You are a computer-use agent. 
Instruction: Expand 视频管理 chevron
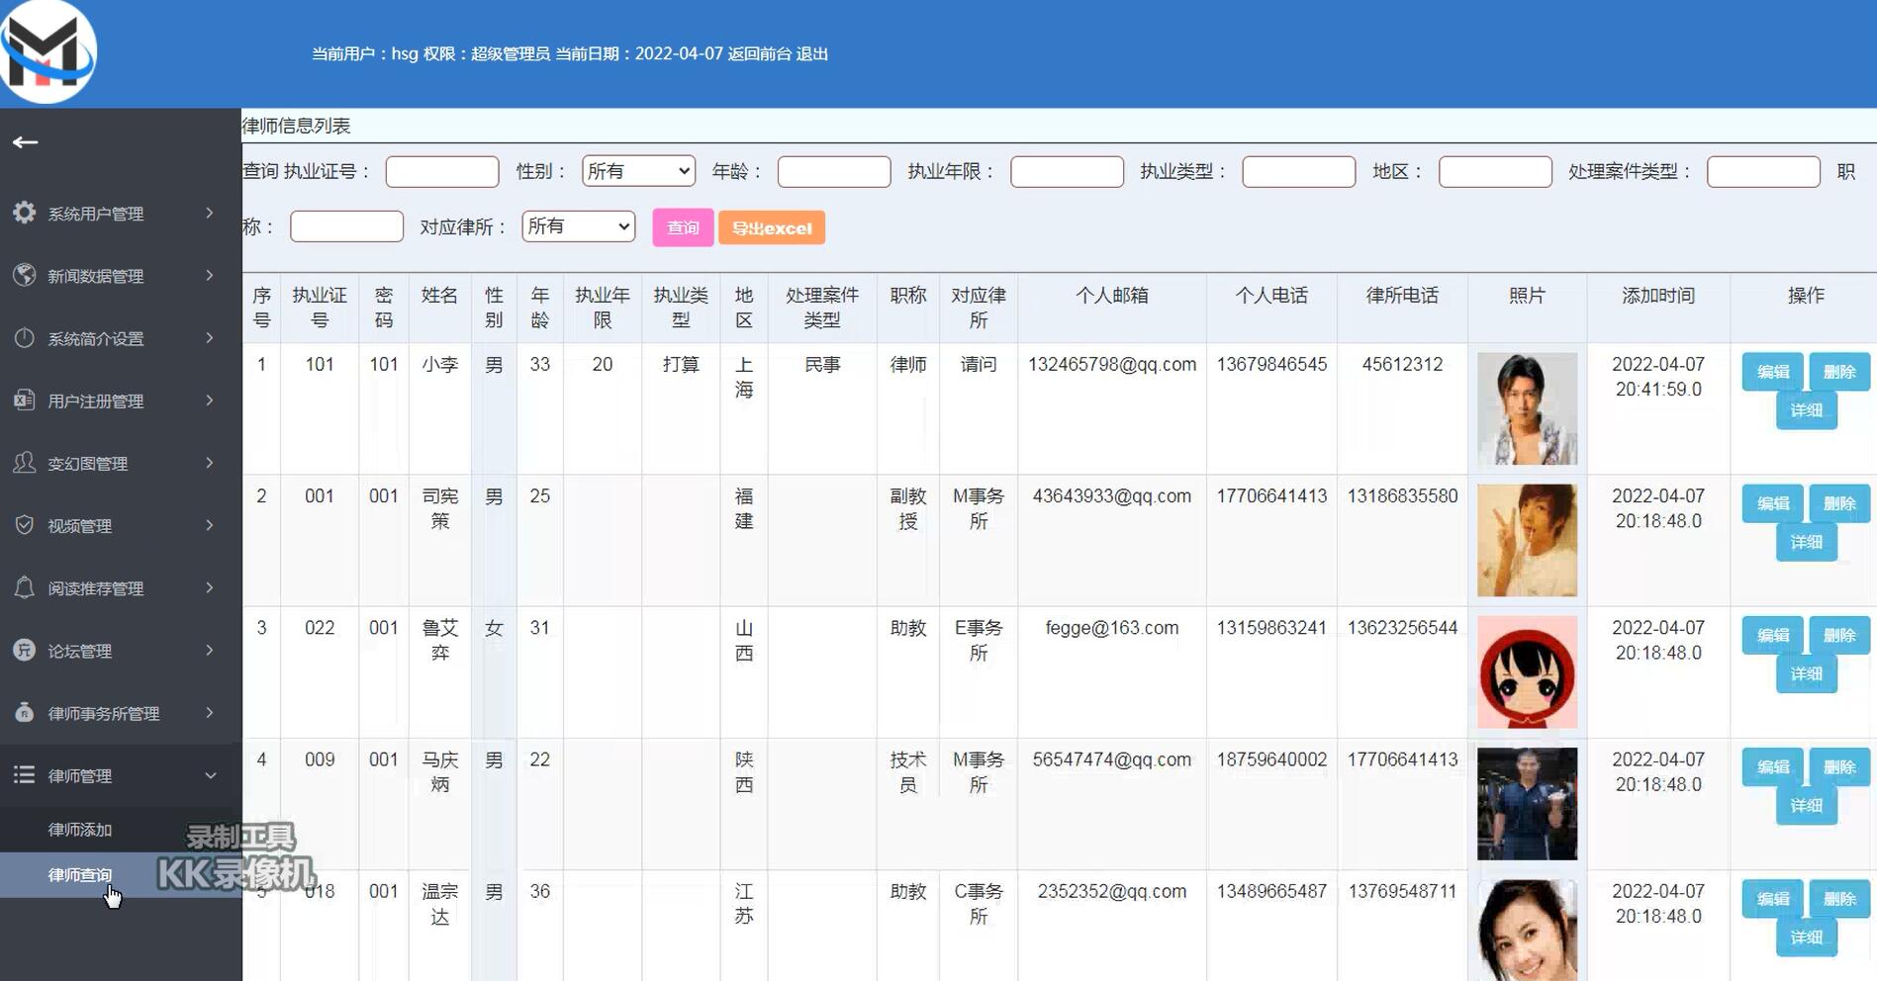tap(210, 525)
